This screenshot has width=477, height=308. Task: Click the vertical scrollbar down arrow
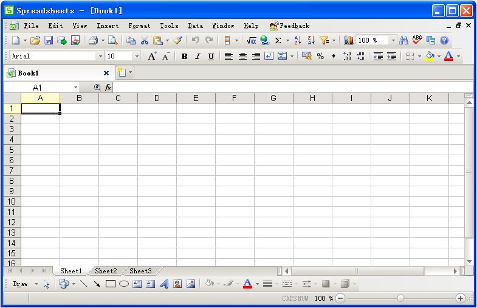pyautogui.click(x=469, y=262)
